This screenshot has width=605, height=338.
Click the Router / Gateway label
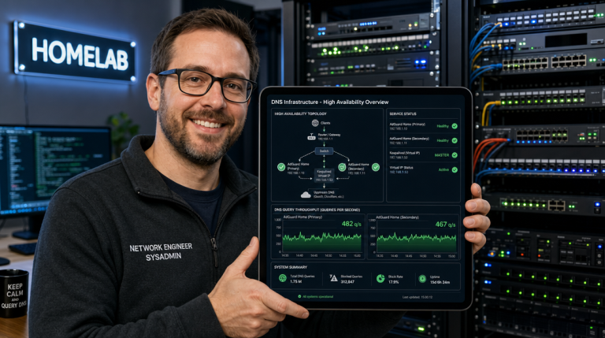tap(329, 135)
